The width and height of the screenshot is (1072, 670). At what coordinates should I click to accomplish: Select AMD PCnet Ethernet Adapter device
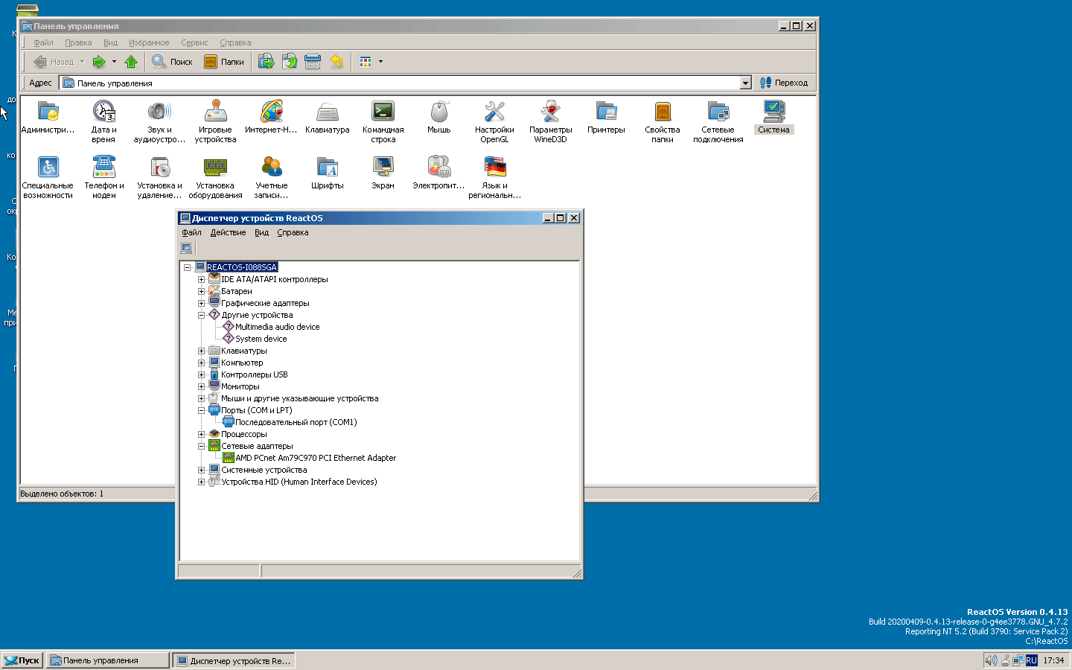[315, 459]
